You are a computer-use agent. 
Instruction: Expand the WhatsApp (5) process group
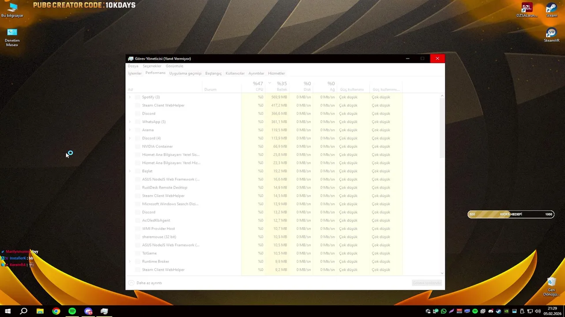point(129,122)
